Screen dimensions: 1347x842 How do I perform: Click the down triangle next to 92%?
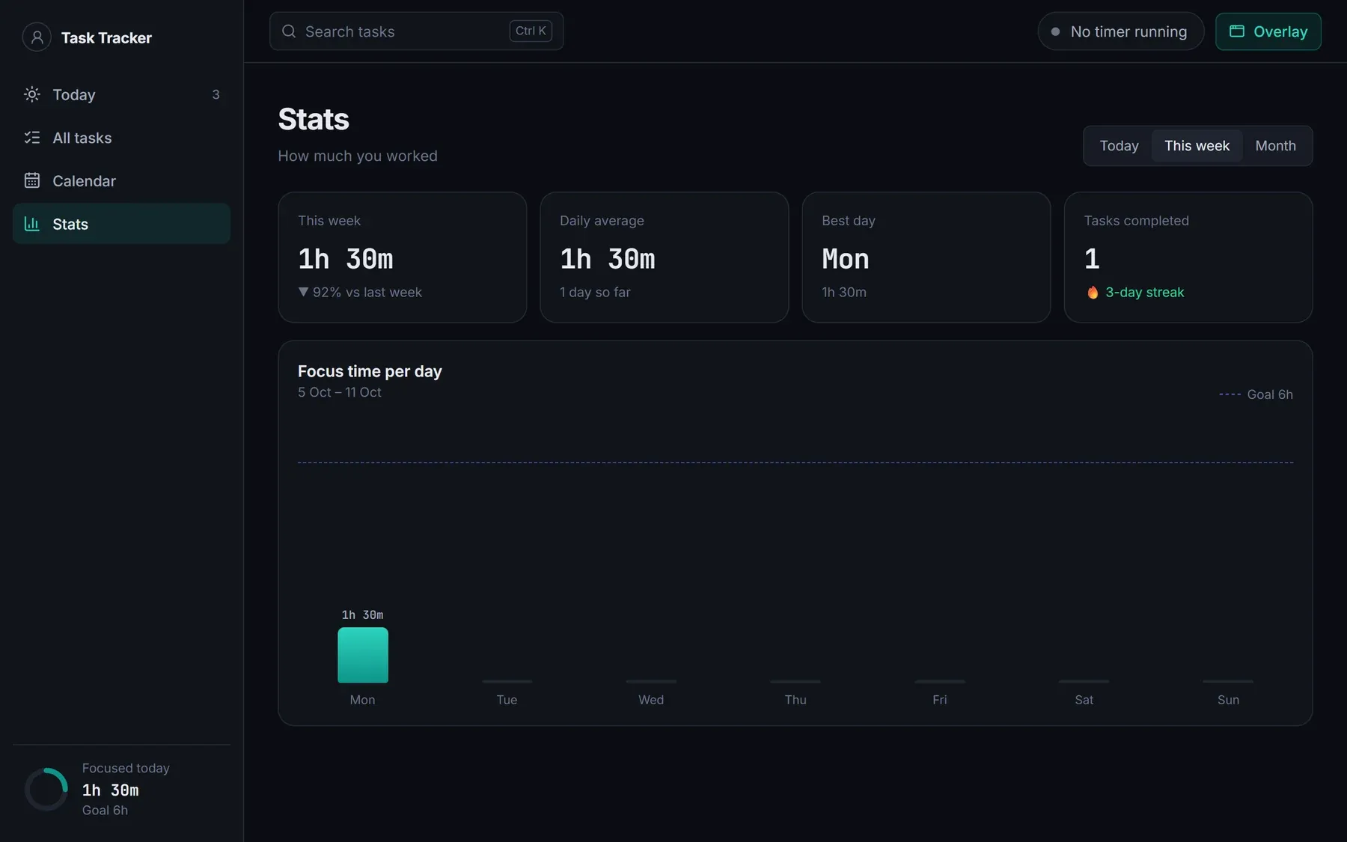tap(303, 292)
